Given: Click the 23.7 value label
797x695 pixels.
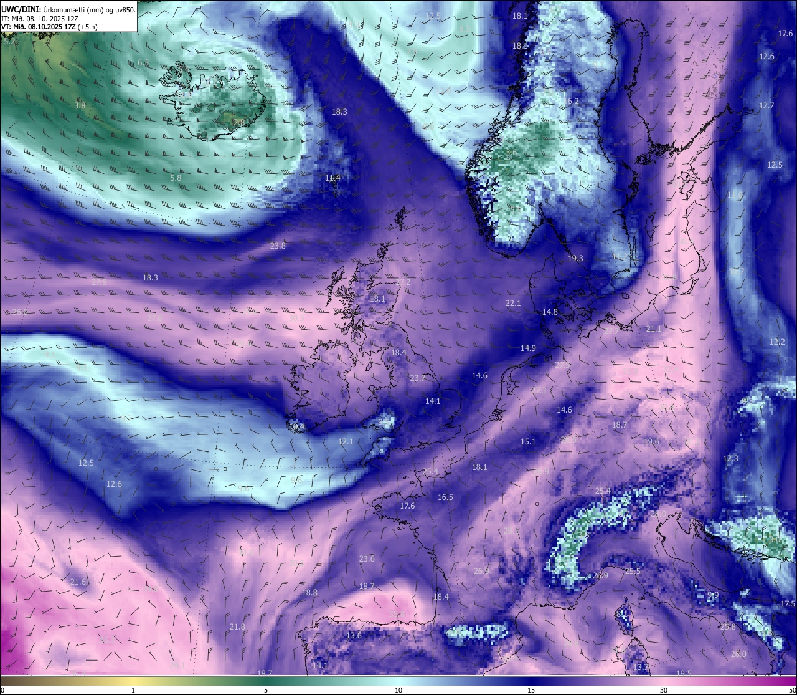Looking at the screenshot, I should [418, 378].
